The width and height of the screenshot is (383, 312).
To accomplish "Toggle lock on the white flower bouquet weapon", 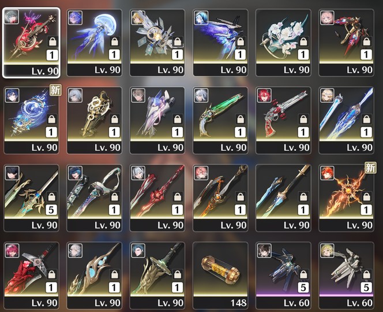I will tap(303, 42).
